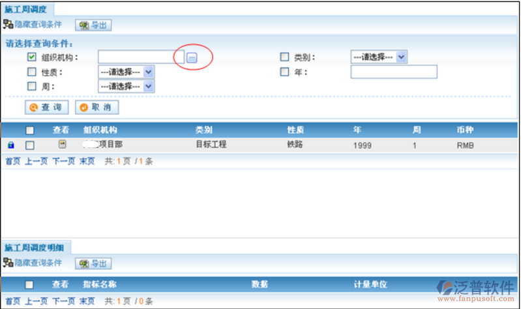Open the 周 dropdown
This screenshot has height=309, width=521.
point(127,87)
